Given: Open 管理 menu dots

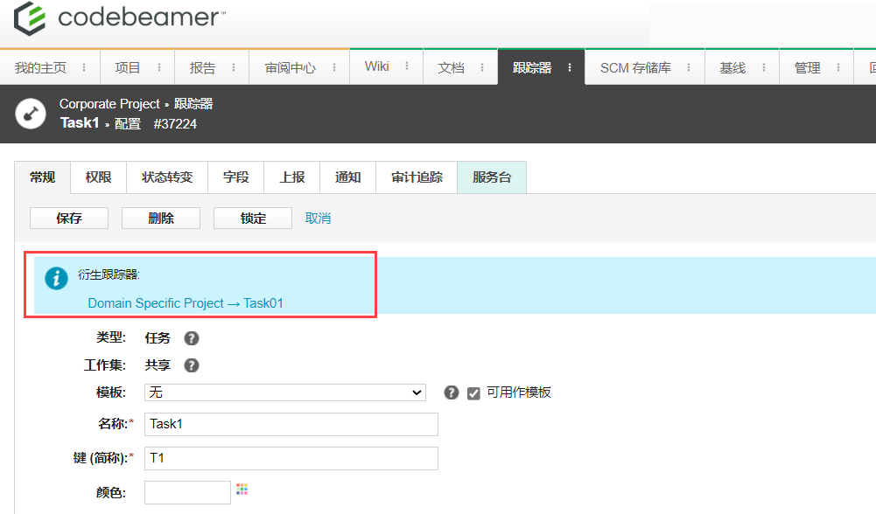Looking at the screenshot, I should (x=838, y=67).
